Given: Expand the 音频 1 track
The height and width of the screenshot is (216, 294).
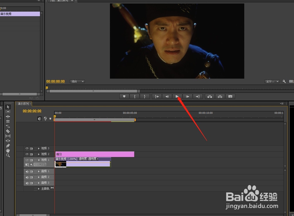Looking at the screenshot, I should [39, 172].
